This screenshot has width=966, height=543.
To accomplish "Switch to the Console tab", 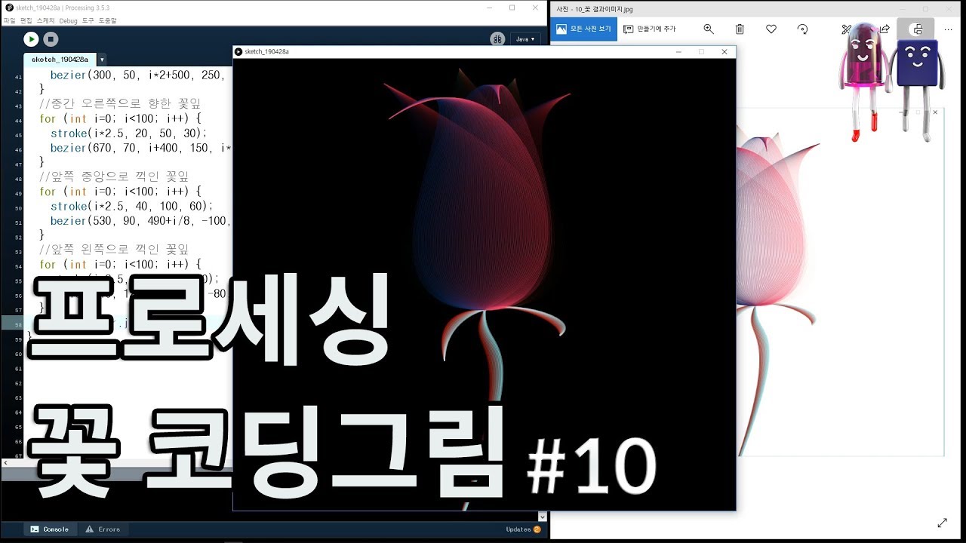I will [x=50, y=529].
